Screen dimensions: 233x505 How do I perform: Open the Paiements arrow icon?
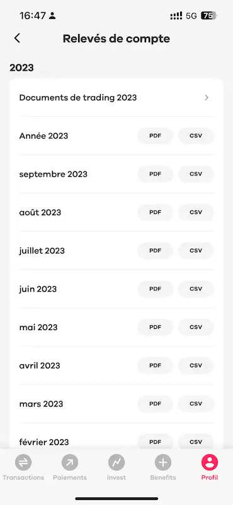point(70,463)
